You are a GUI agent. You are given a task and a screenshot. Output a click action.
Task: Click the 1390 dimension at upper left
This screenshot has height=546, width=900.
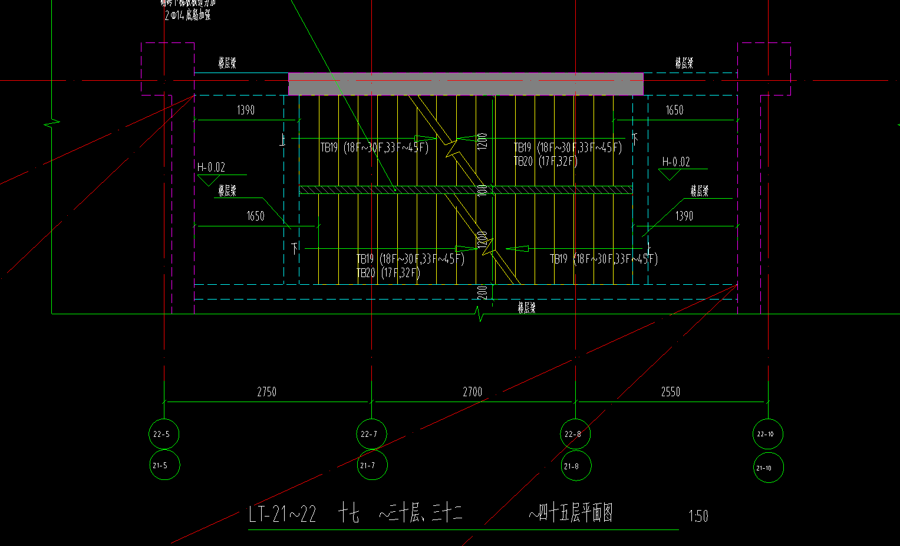point(246,110)
